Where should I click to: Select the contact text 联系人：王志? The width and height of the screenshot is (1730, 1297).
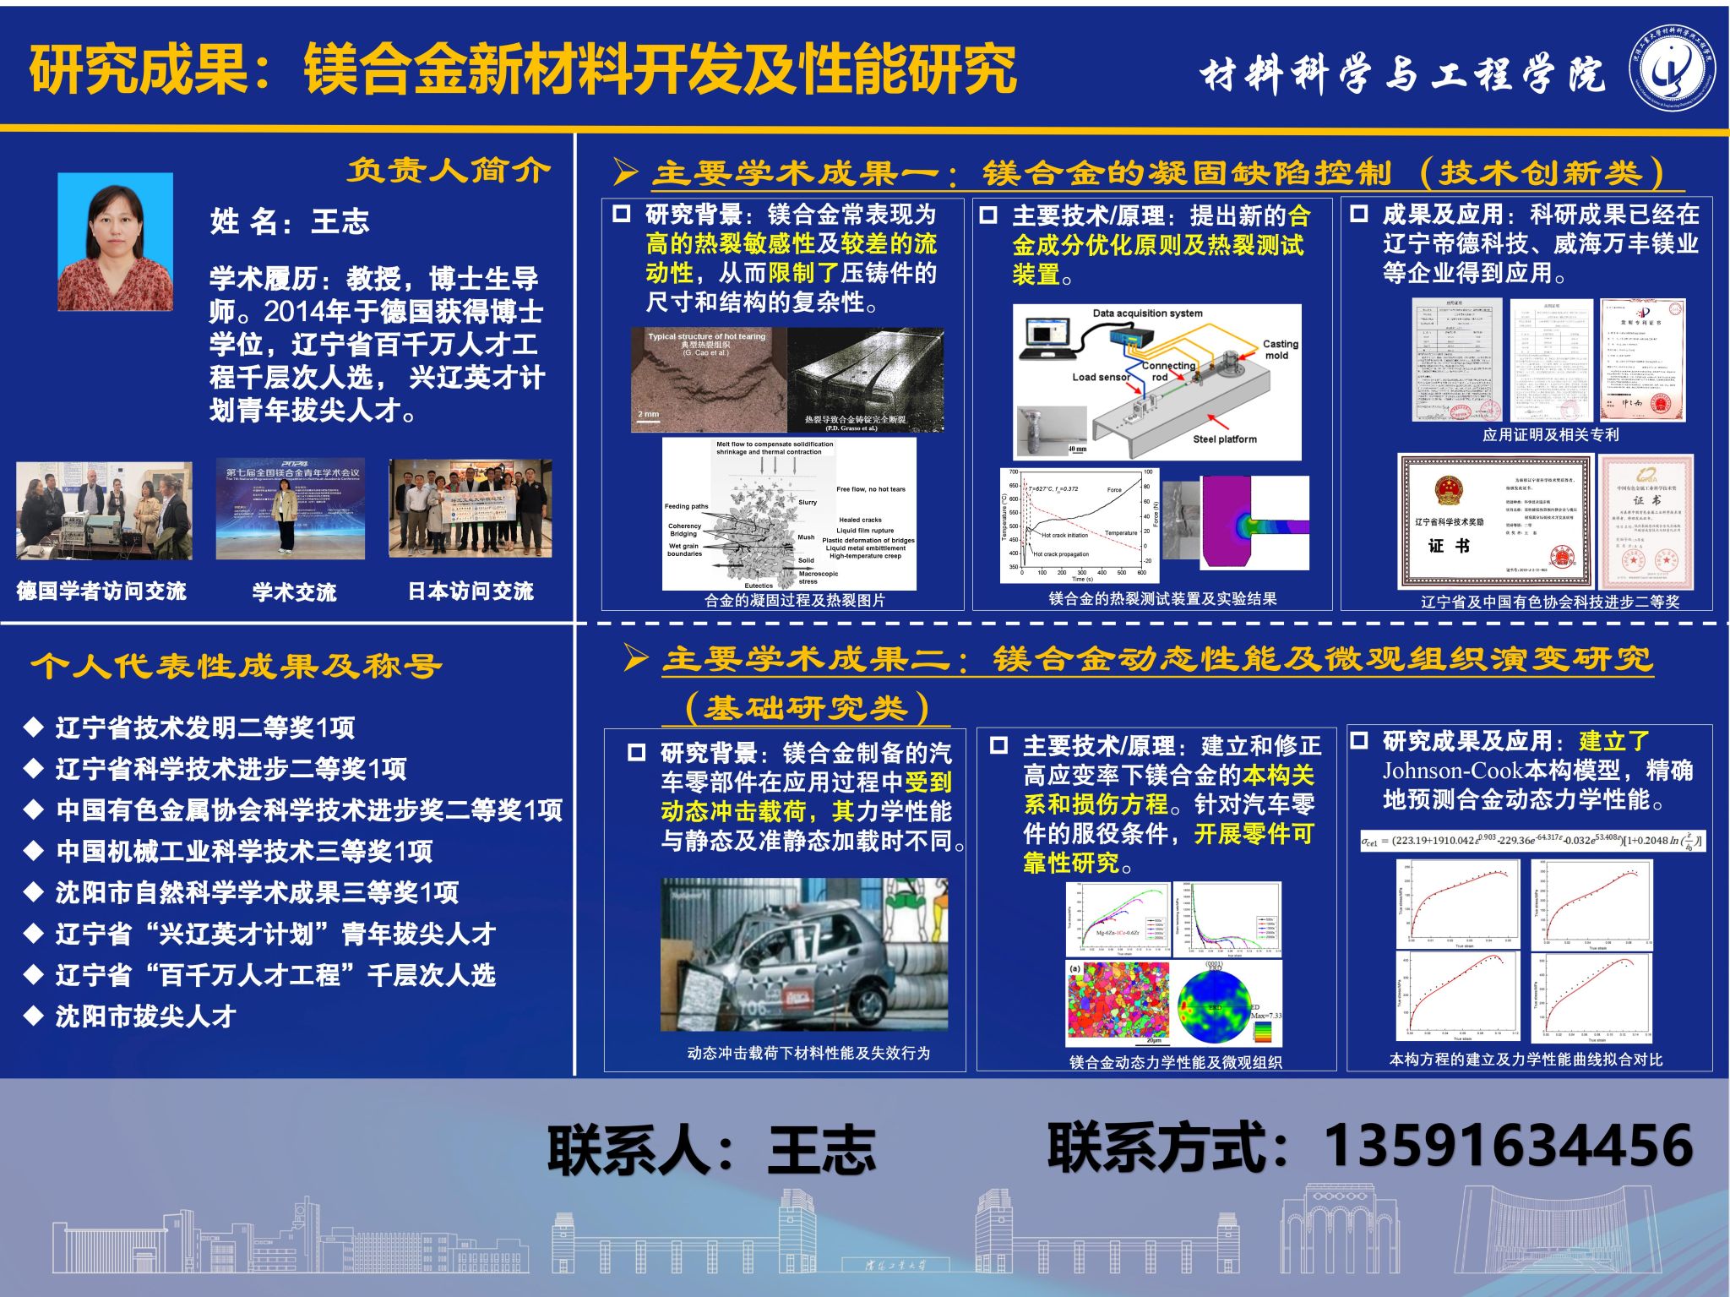coord(712,1151)
